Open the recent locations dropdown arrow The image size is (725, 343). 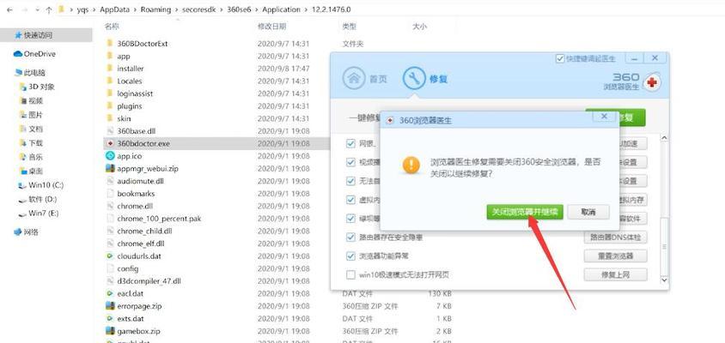click(37, 10)
